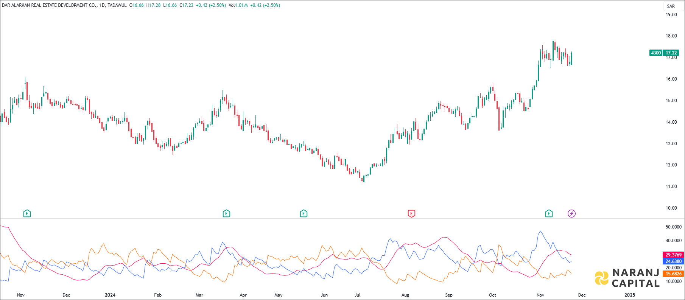
Task: Click the green 17.22 last price label
Action: pos(671,53)
